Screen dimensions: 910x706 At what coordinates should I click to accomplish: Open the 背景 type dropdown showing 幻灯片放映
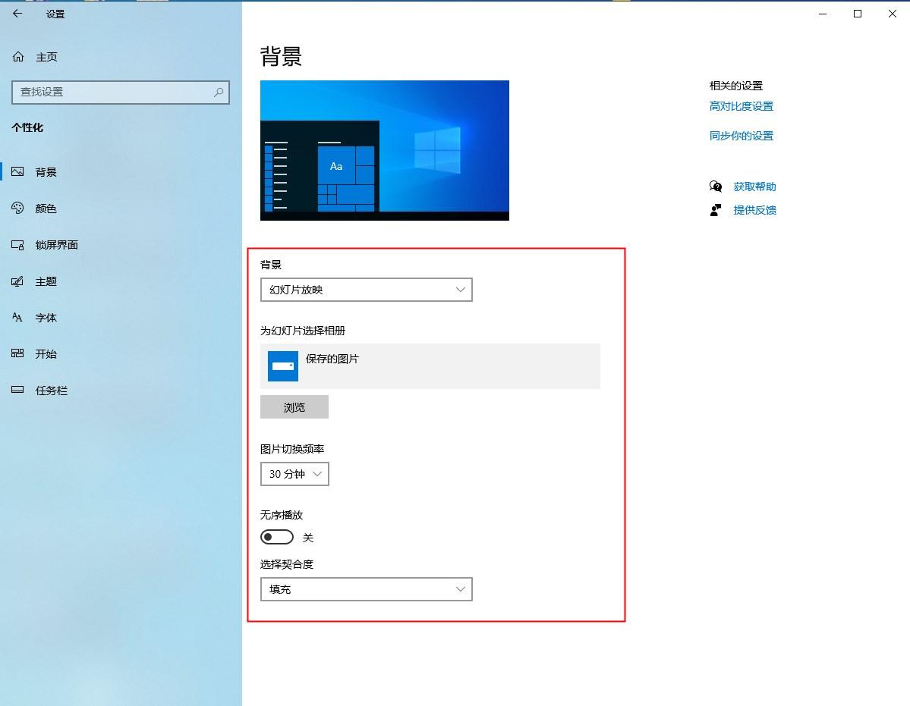(367, 289)
